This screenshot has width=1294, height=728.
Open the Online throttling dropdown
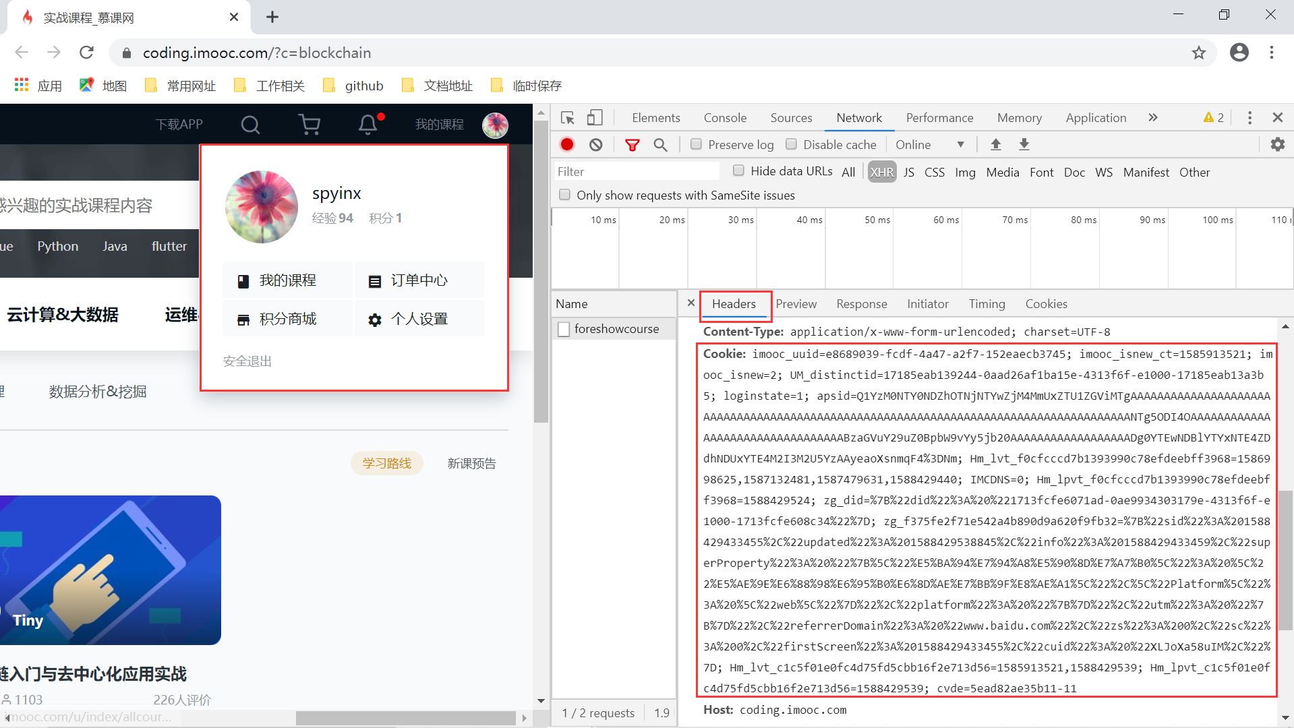point(929,144)
